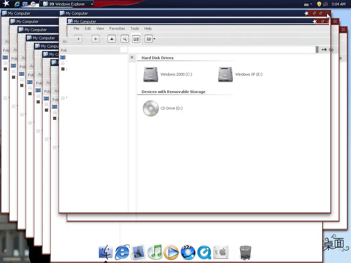The width and height of the screenshot is (351, 263).
Task: Open QuickTime Player from the dock
Action: coord(204,252)
